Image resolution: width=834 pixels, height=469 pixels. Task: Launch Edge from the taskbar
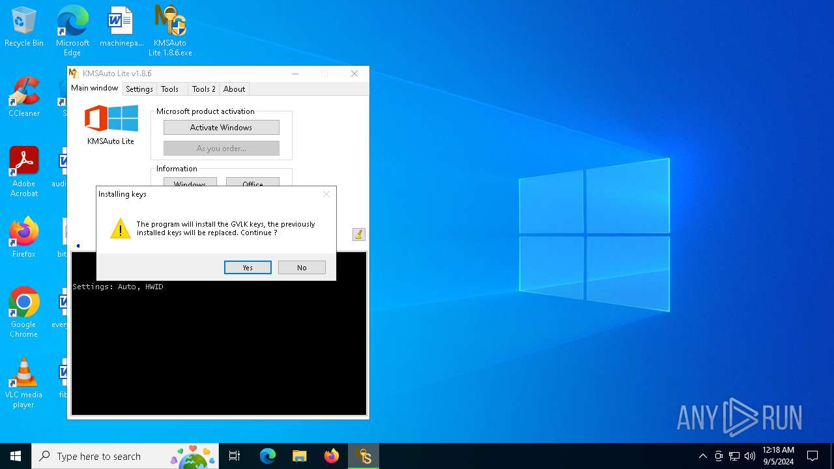(268, 456)
